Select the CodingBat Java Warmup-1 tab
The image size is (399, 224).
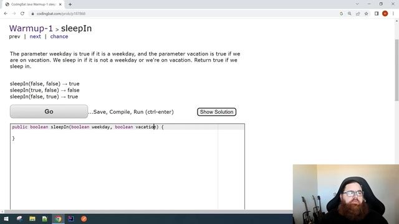[34, 4]
